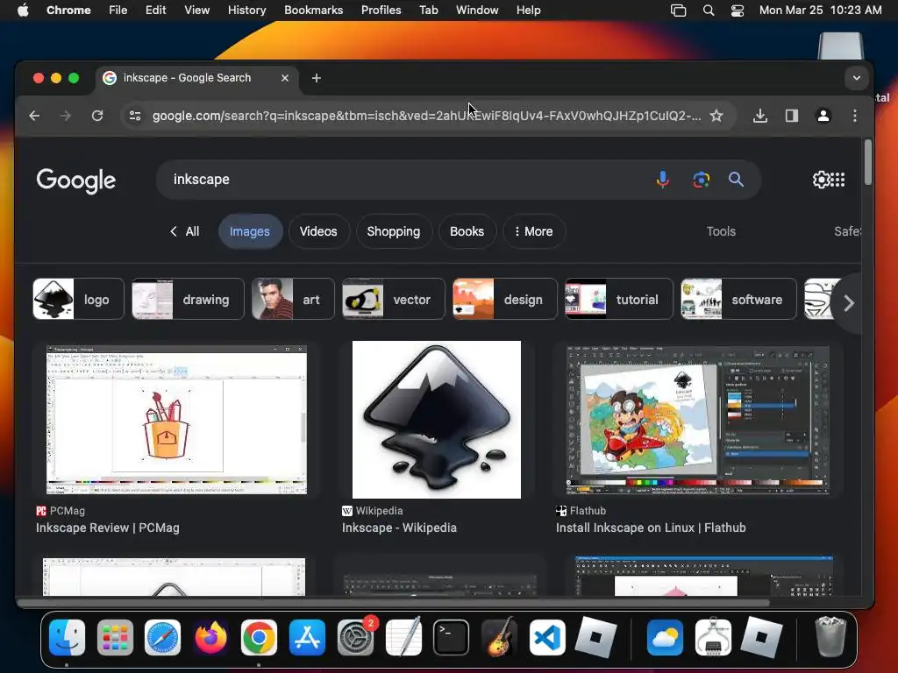
Task: Open site information icon in address bar
Action: pyautogui.click(x=135, y=116)
